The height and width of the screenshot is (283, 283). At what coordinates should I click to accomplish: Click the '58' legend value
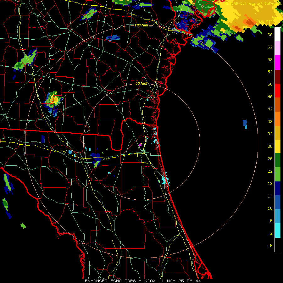(270, 59)
